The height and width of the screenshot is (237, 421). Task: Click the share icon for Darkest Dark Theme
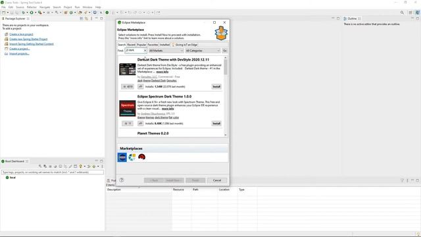[140, 86]
